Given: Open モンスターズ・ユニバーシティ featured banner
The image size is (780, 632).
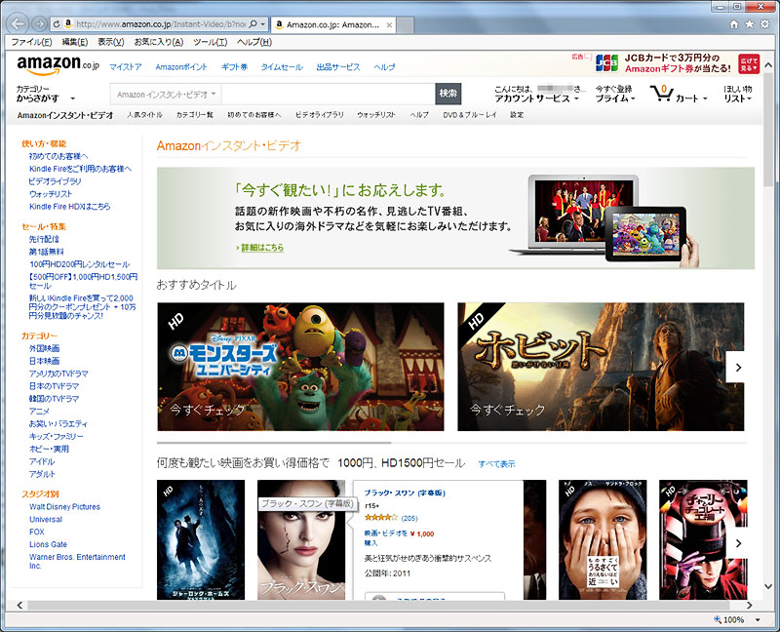Looking at the screenshot, I should click(x=300, y=367).
